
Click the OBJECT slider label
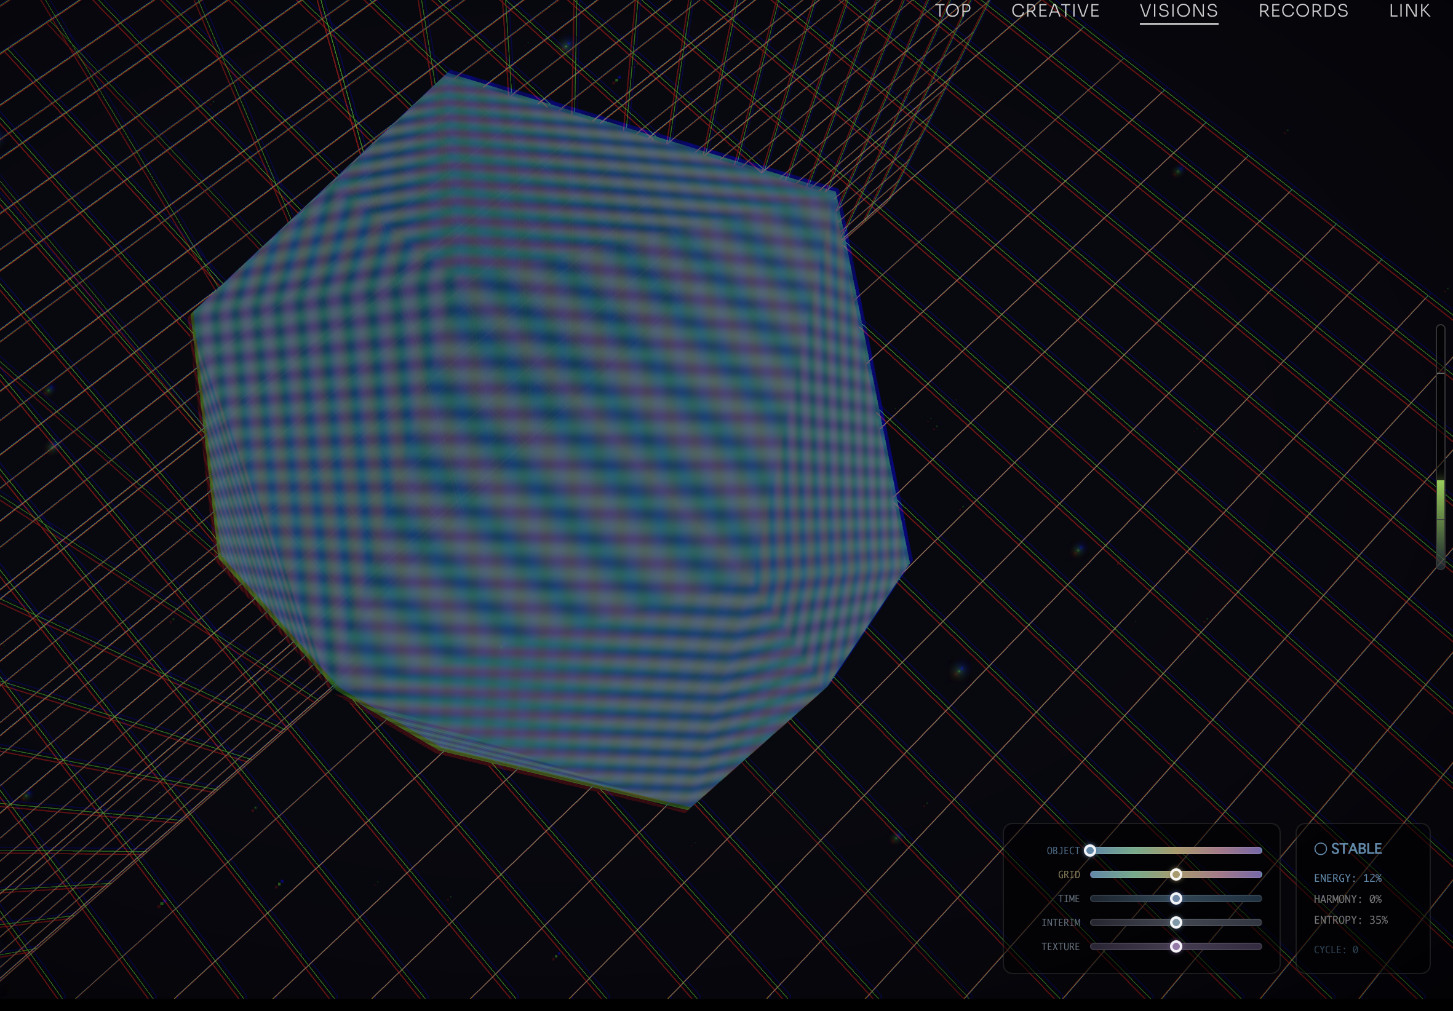[x=1062, y=851]
